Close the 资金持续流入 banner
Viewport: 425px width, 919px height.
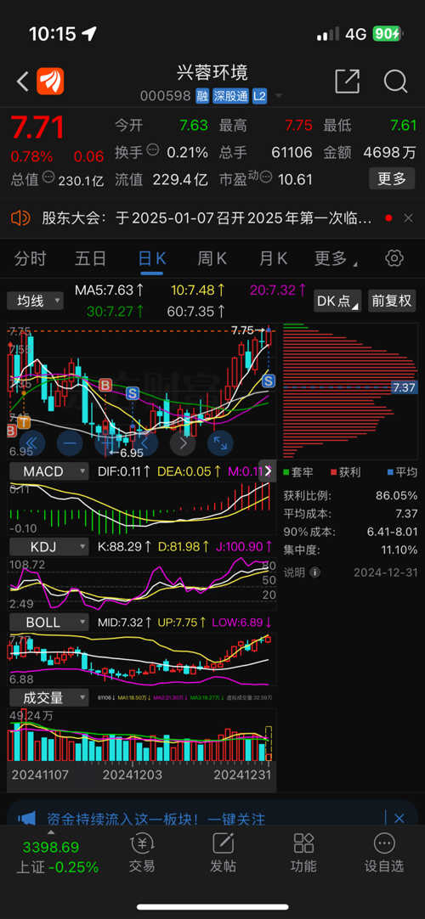tap(399, 818)
